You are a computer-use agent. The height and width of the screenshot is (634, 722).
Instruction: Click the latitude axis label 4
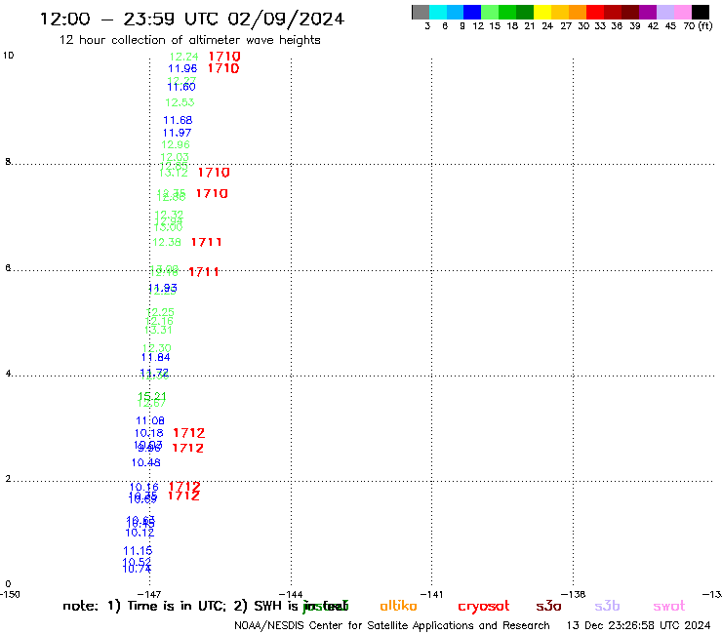click(8, 374)
